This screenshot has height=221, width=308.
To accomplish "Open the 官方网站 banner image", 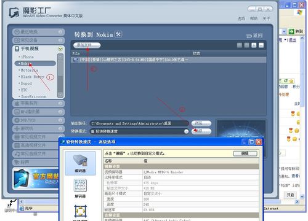I will [x=36, y=179].
